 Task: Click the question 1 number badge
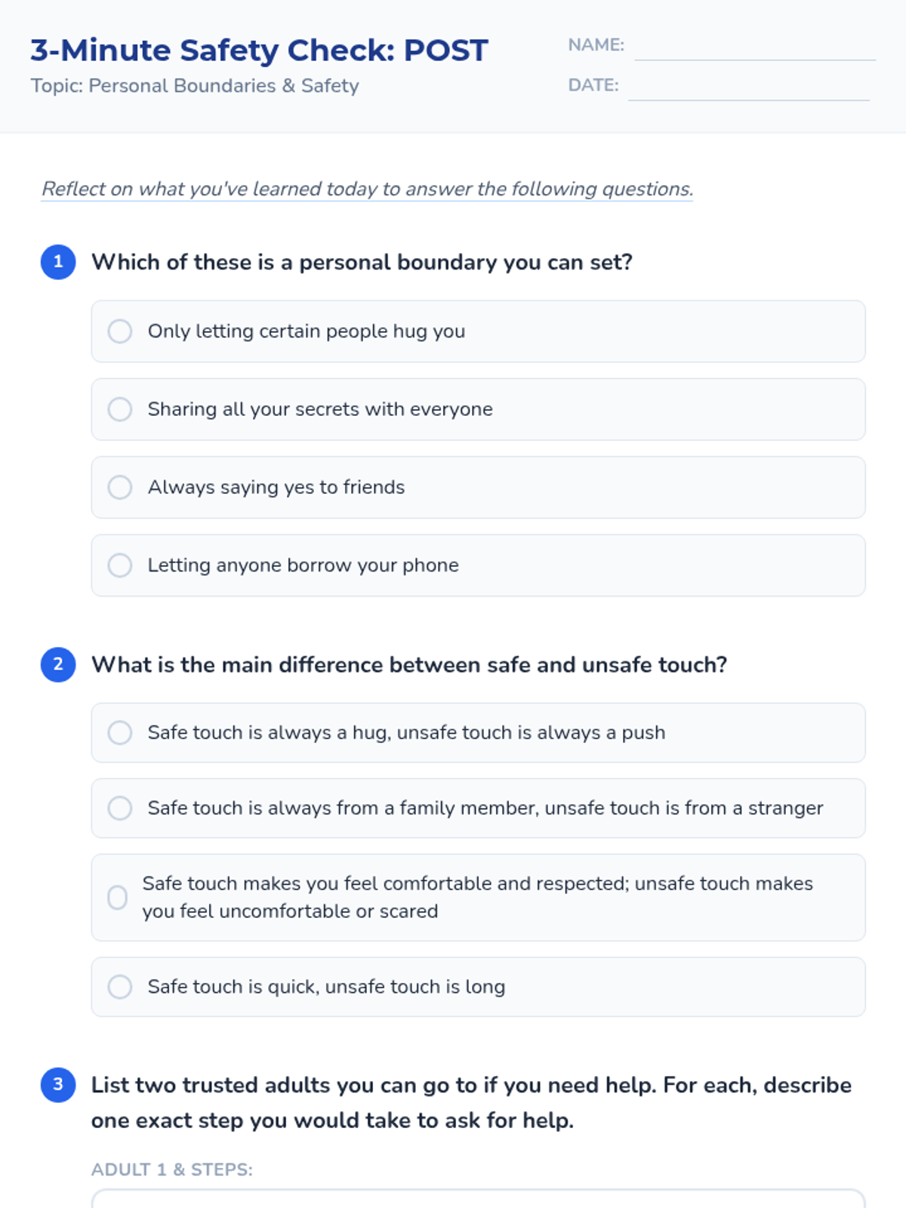coord(58,262)
